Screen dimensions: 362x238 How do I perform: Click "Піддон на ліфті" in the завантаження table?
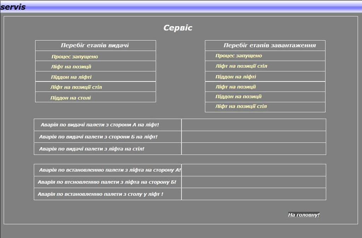tap(236, 76)
